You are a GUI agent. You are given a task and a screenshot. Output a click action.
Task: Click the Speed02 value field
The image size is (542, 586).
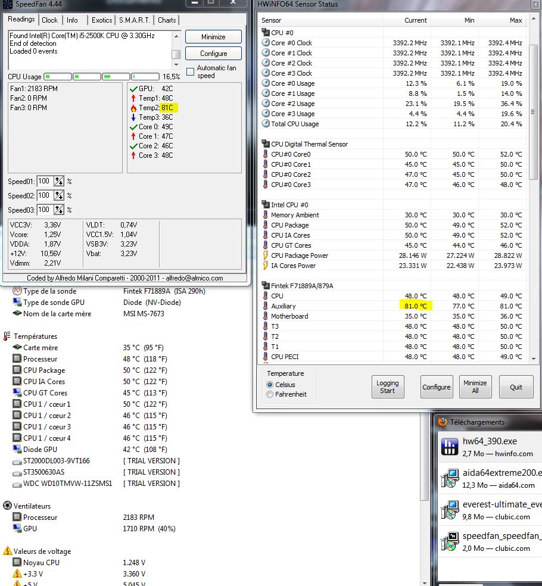(45, 195)
